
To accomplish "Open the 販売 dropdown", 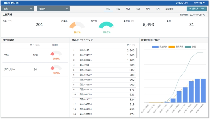I will (x=17, y=9).
